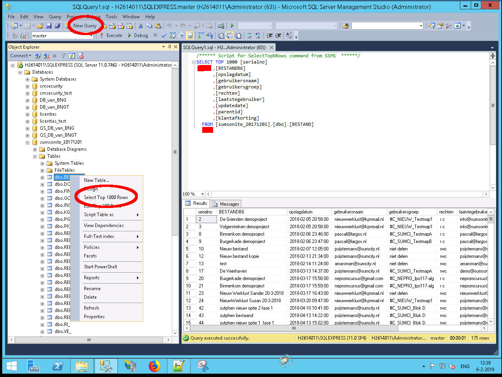Choose View Dependencies in context menu
Viewport: 502px width, 377px height.
tap(103, 225)
